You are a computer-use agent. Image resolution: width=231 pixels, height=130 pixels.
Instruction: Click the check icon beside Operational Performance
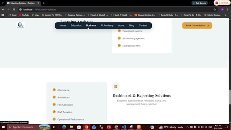click(54, 119)
